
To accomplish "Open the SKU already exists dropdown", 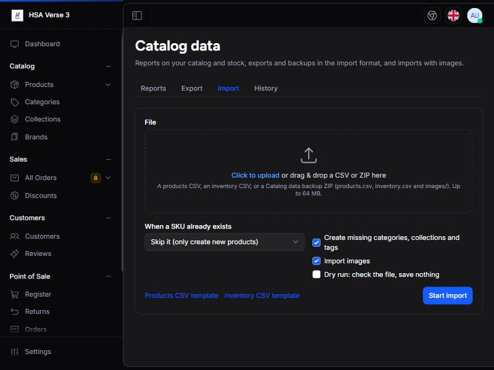I will coord(225,242).
